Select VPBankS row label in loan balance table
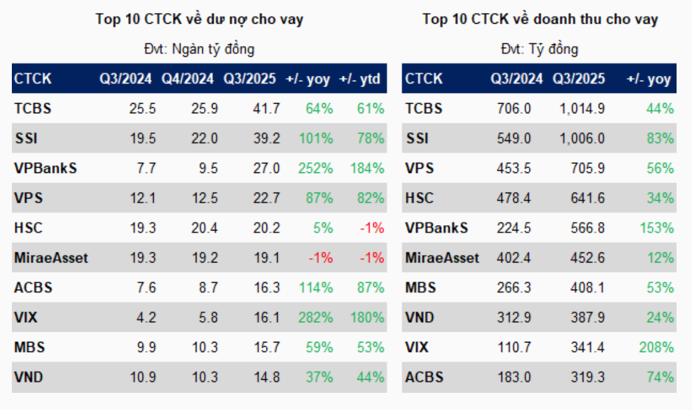Viewport: 692px width, 410px height. (x=46, y=168)
